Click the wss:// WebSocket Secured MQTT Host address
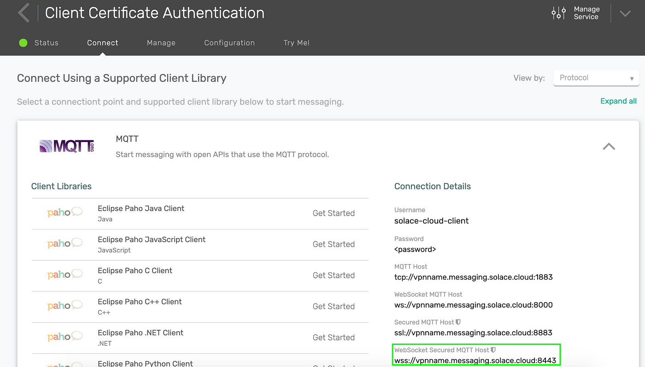Screen dimensions: 645x367 (x=475, y=361)
